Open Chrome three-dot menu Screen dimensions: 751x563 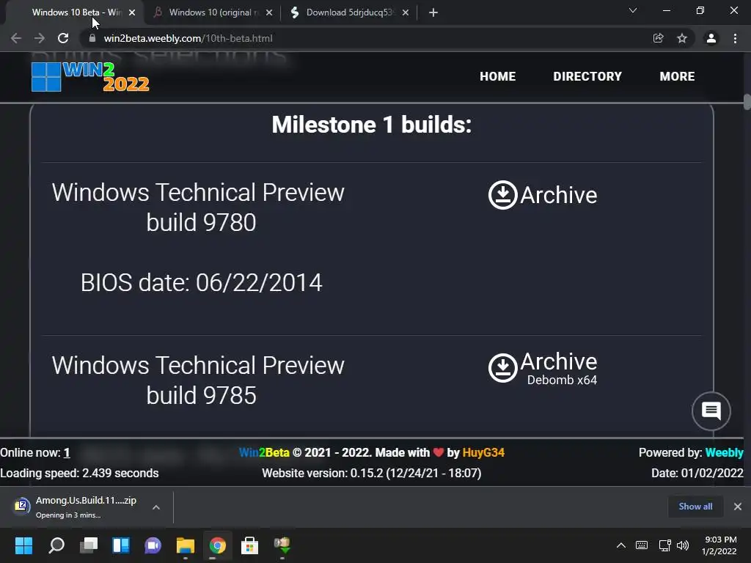click(x=735, y=38)
